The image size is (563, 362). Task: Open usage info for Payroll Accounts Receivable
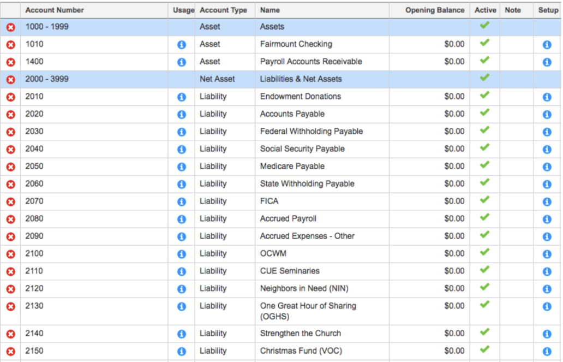(x=182, y=62)
